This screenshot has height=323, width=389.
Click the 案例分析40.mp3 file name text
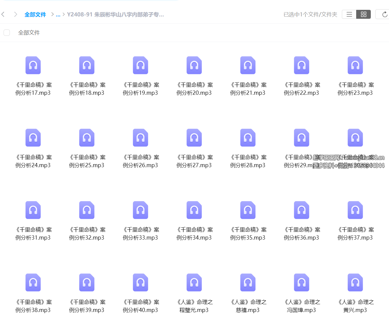coord(141,306)
